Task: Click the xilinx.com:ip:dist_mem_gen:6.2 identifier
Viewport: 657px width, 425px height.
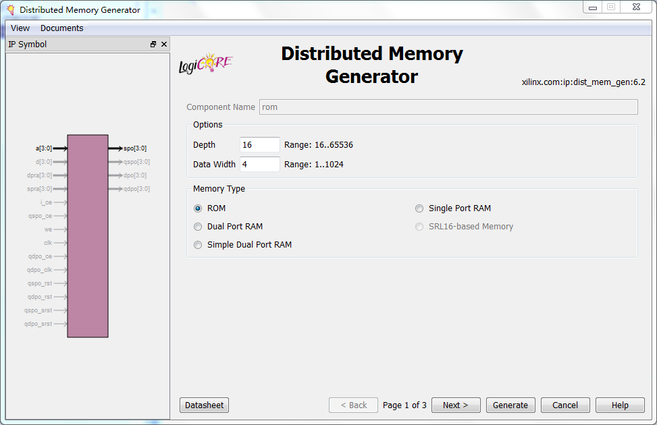Action: pos(583,82)
